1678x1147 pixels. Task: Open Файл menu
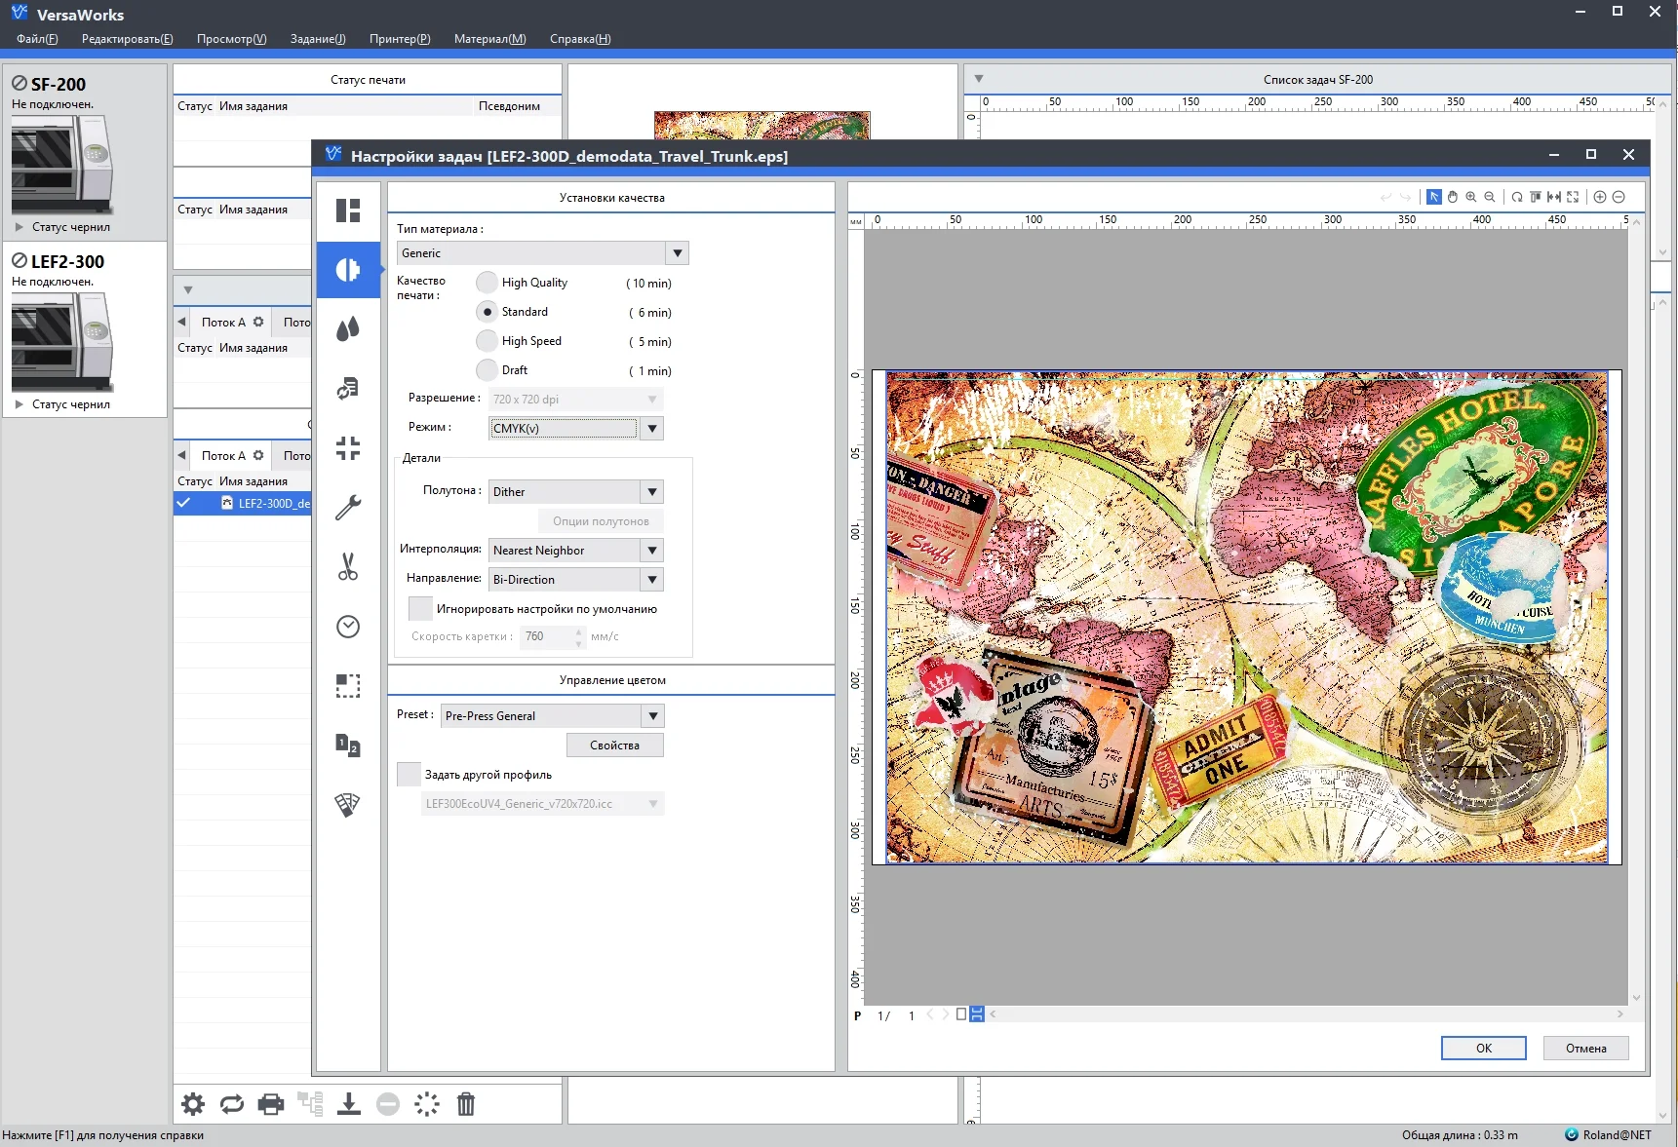click(37, 39)
